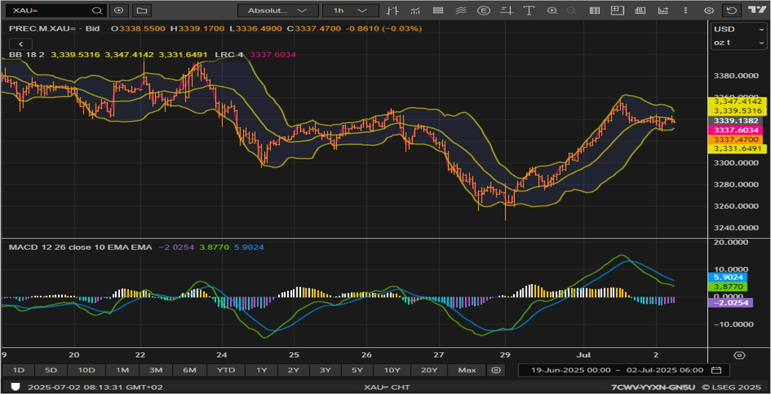
Task: Toggle the eye icon on time axis
Action: pyautogui.click(x=740, y=355)
